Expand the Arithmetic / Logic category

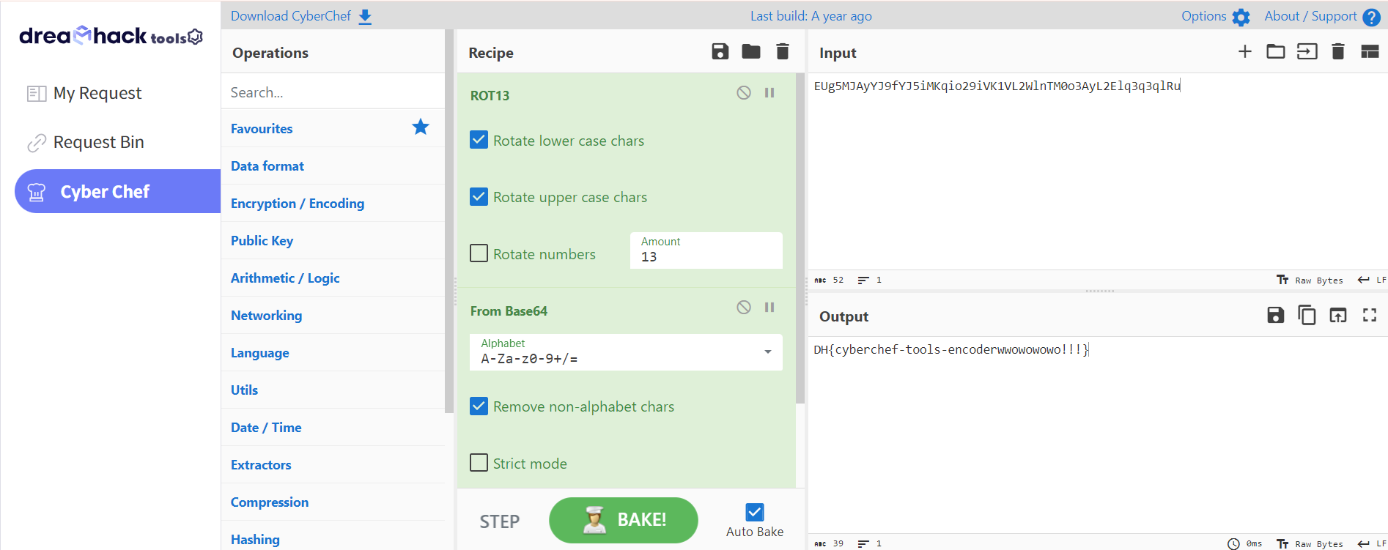(333, 278)
